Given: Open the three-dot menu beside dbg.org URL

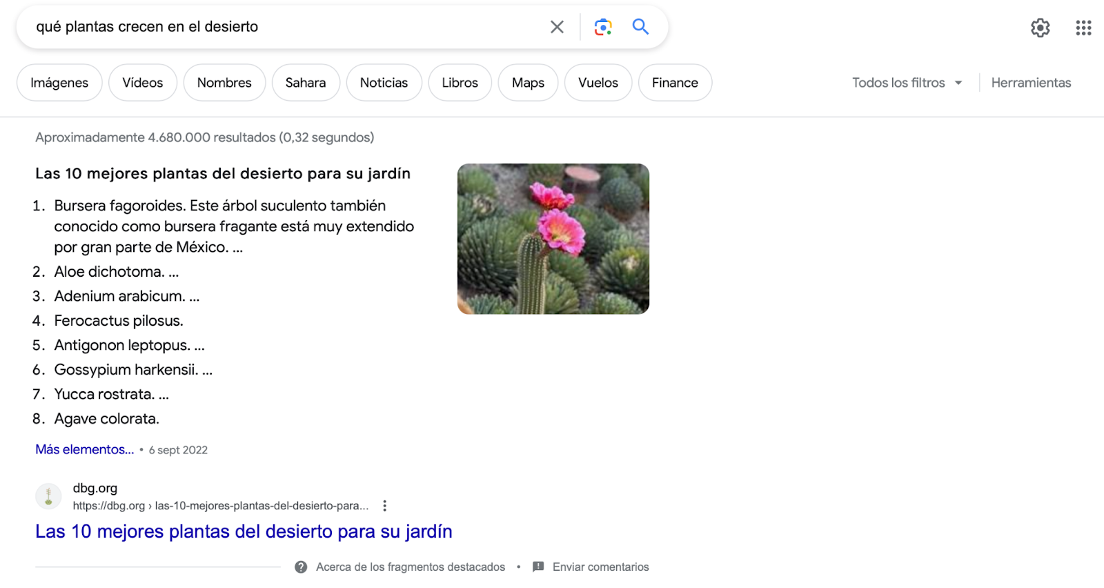Looking at the screenshot, I should coord(385,506).
